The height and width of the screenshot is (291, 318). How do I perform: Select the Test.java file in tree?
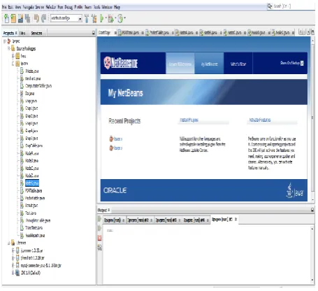[x=31, y=213]
